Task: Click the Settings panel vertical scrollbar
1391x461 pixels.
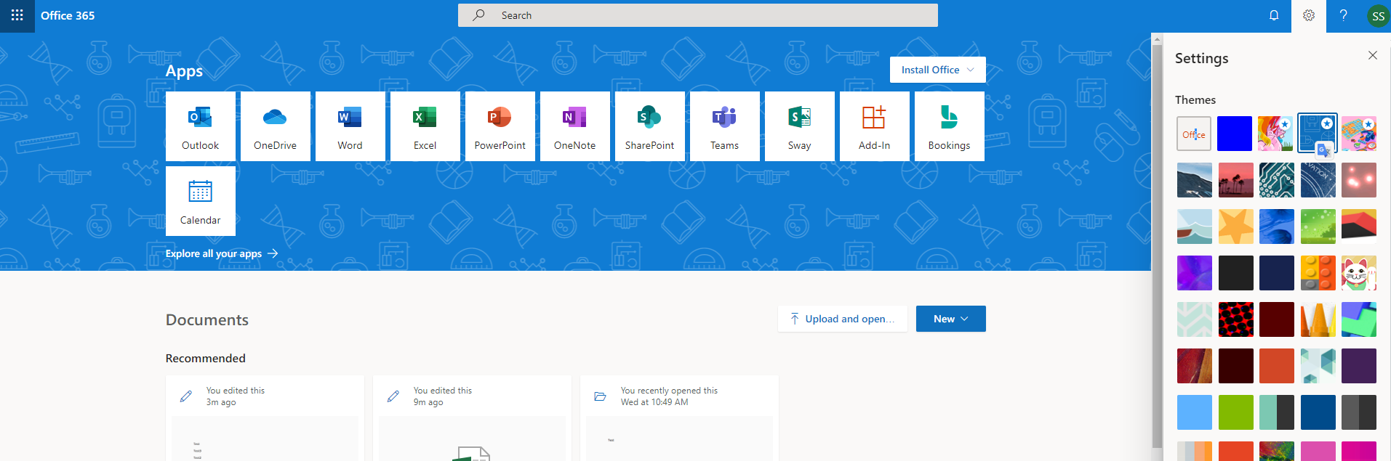Action: pyautogui.click(x=1157, y=247)
